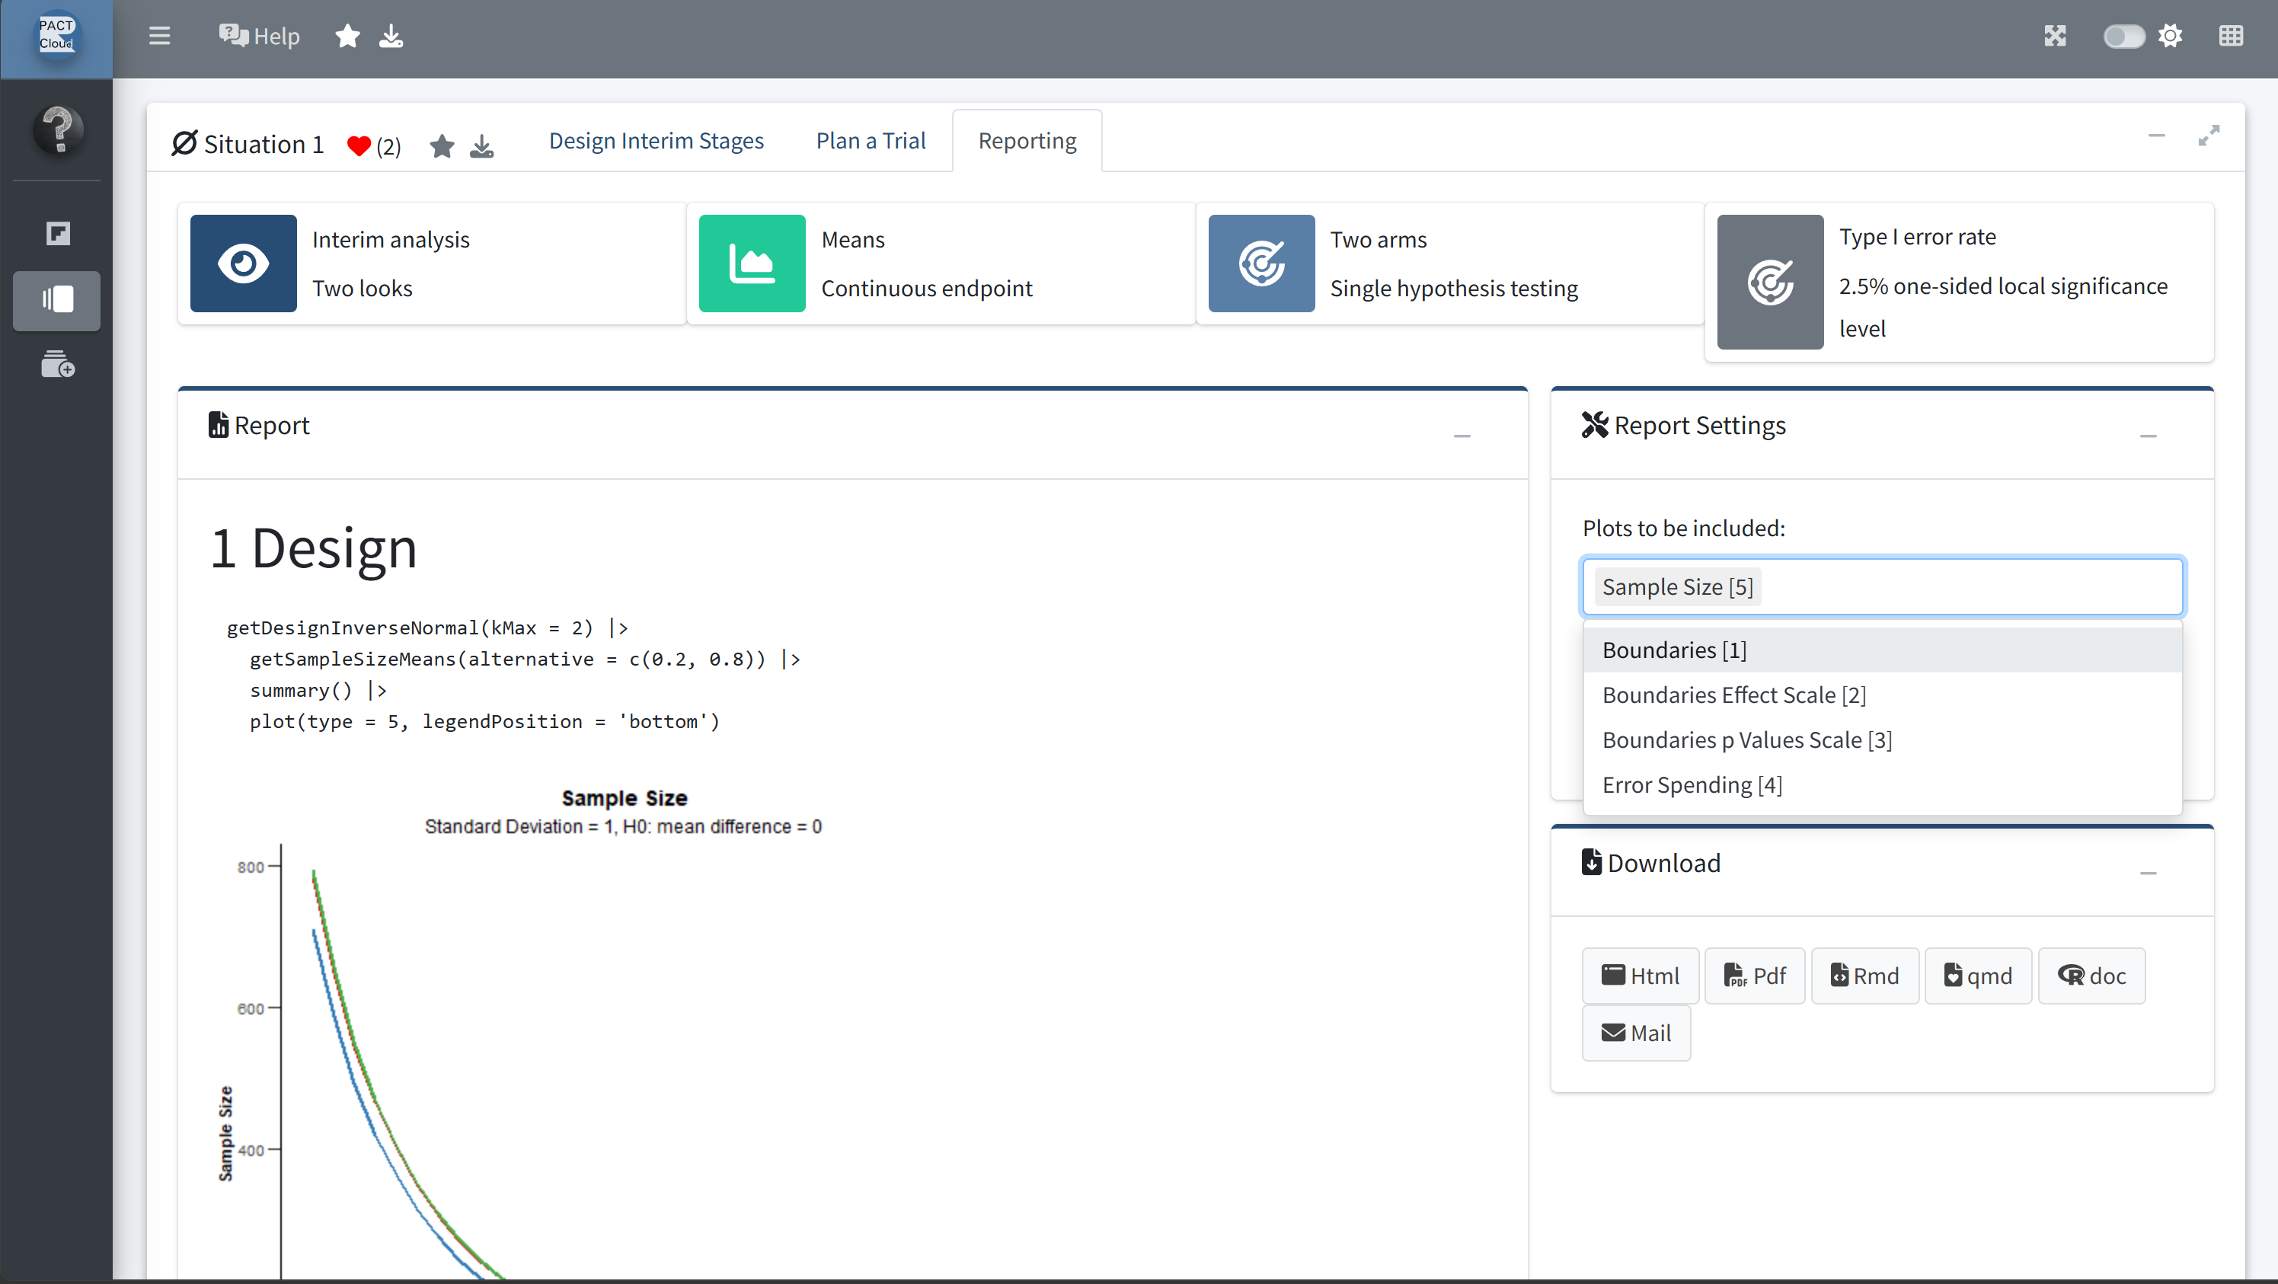Open the dashboard square sidebar icon
This screenshot has height=1284, width=2278.
(57, 234)
